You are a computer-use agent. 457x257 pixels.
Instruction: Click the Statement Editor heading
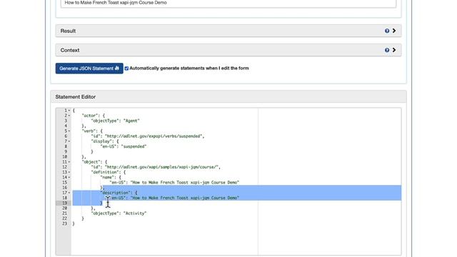click(76, 97)
